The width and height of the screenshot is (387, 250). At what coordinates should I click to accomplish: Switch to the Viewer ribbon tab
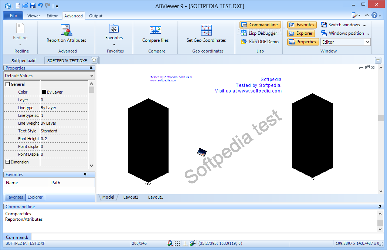point(34,16)
